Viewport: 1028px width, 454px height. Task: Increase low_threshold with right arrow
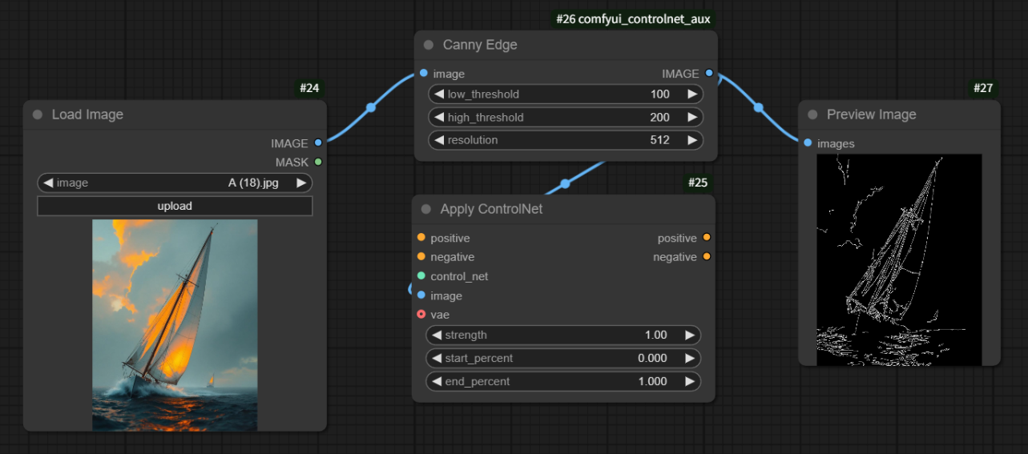(691, 94)
